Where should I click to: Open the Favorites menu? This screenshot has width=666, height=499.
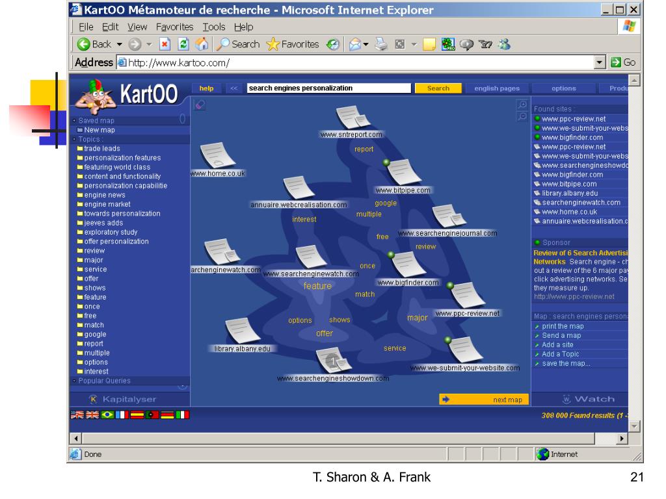[x=174, y=27]
